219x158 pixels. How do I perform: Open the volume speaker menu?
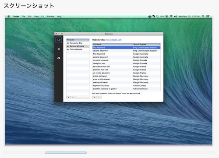click(x=175, y=17)
